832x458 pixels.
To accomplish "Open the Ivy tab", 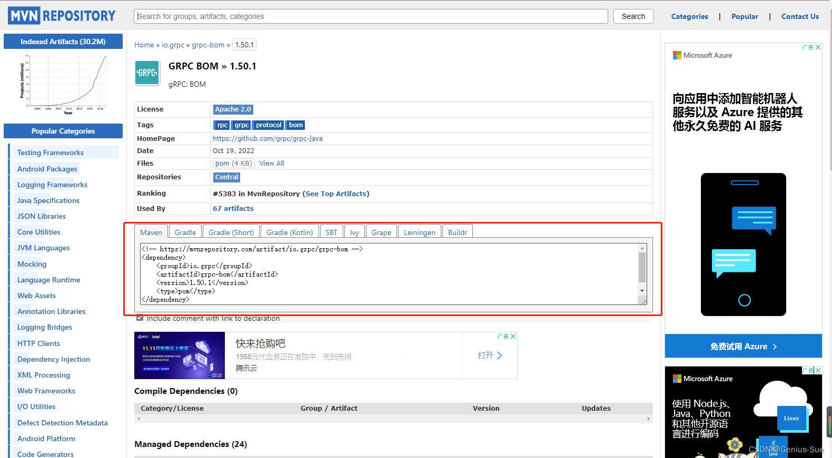I will coord(354,232).
